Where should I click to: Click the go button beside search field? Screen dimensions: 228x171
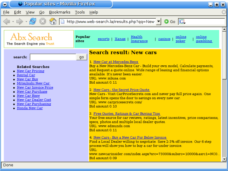[x=82, y=57]
